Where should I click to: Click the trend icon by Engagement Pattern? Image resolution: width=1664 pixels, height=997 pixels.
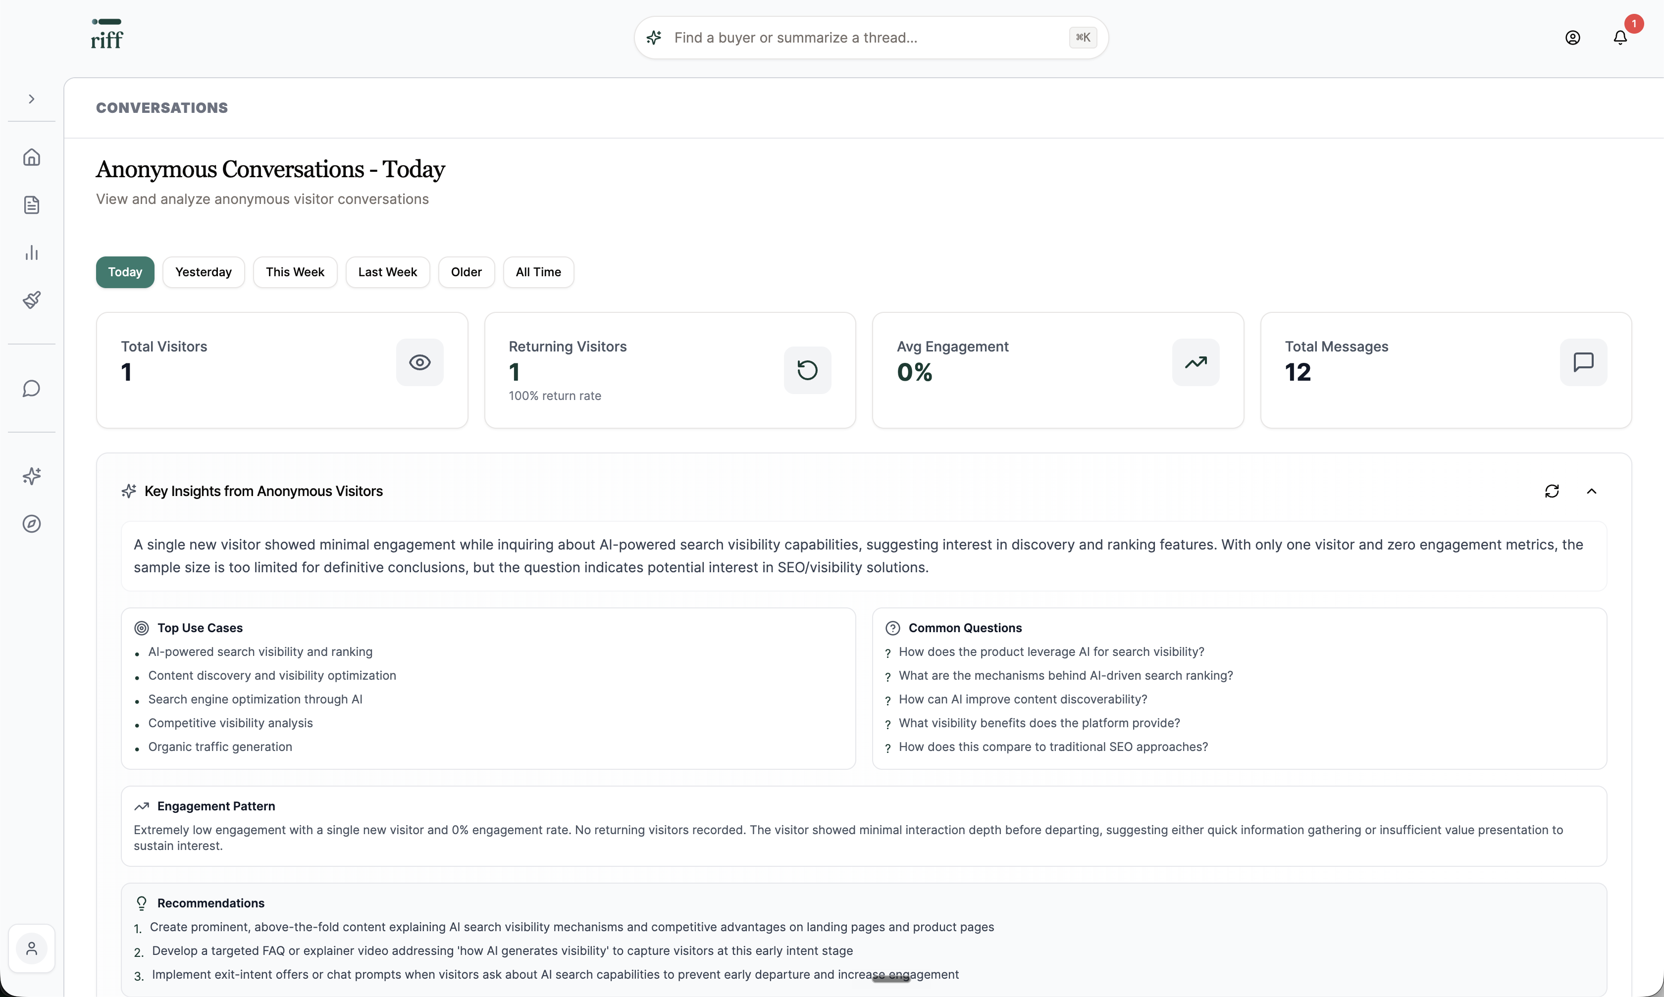[x=142, y=806]
